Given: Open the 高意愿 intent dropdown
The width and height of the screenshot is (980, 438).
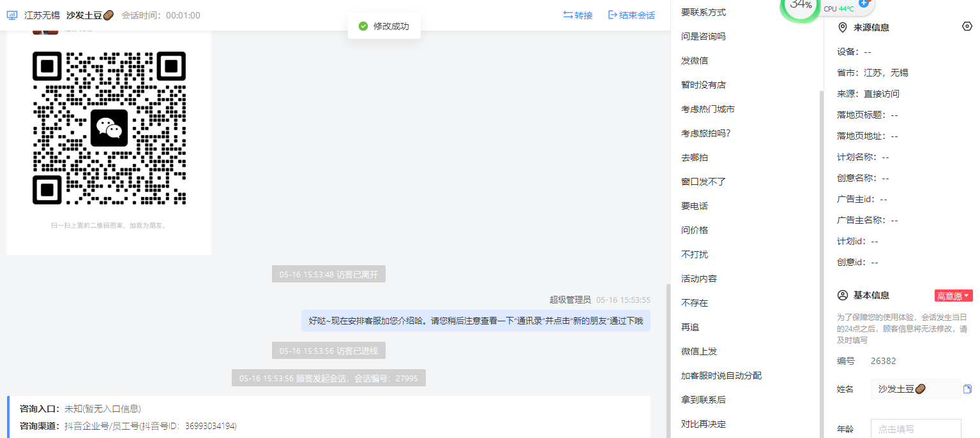Looking at the screenshot, I should click(x=953, y=296).
